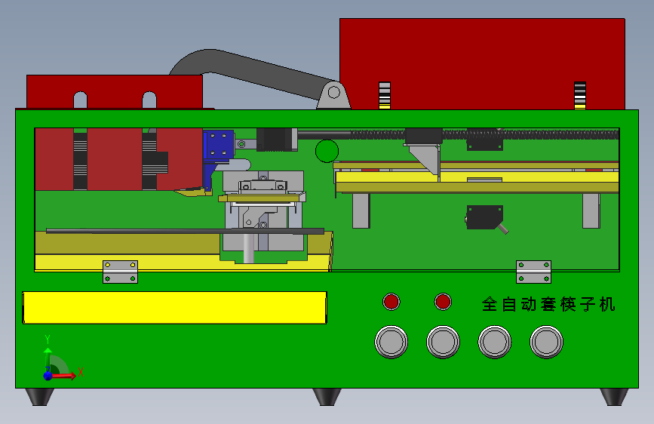Select the long yellow output slot on front panel
Image resolution: width=654 pixels, height=424 pixels.
(175, 308)
